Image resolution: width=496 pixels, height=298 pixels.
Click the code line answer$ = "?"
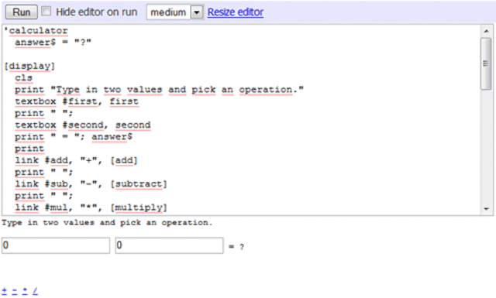[x=53, y=43]
